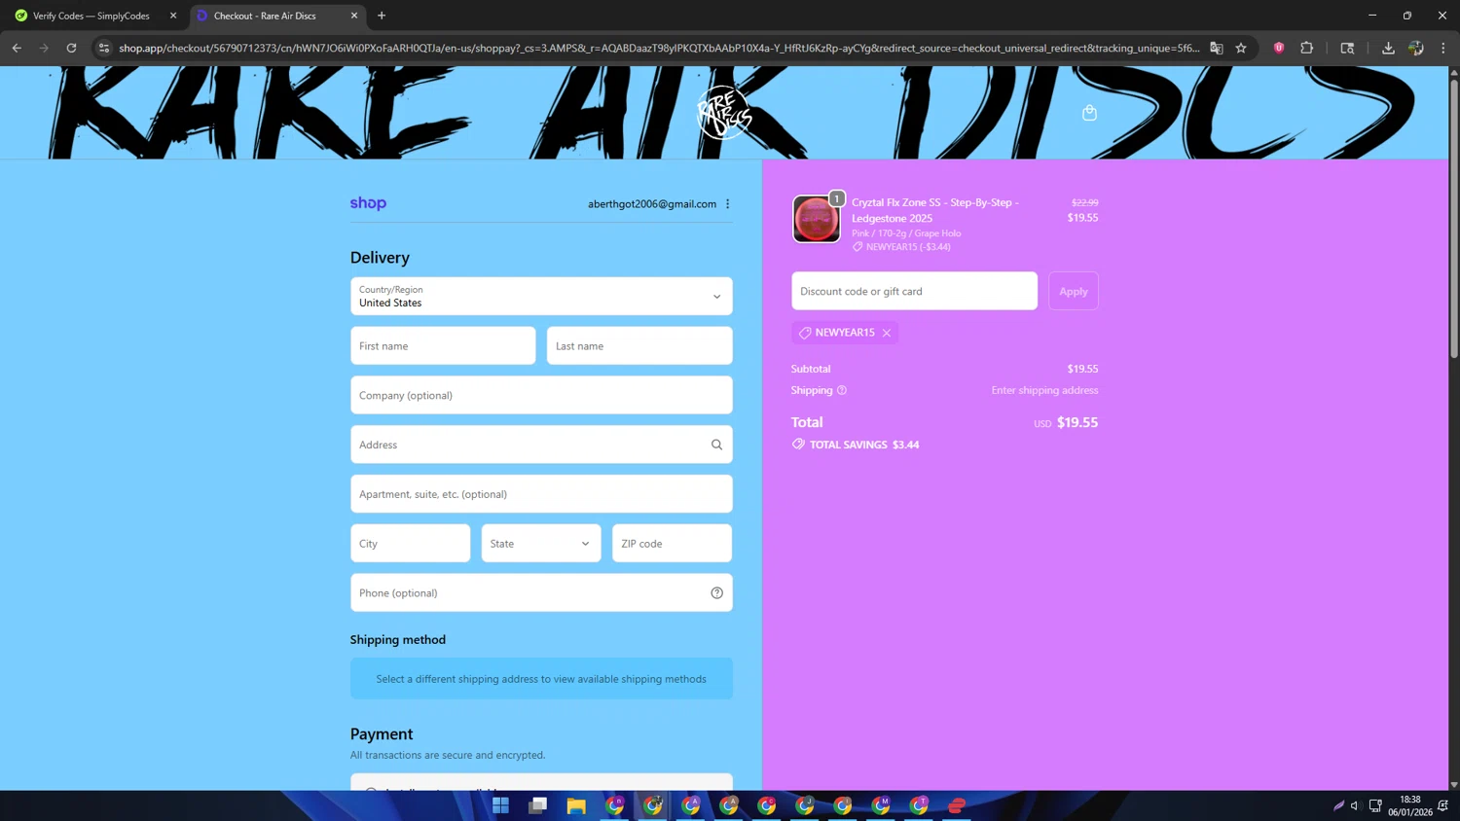Open the State dropdown
The image size is (1460, 821).
pos(541,544)
